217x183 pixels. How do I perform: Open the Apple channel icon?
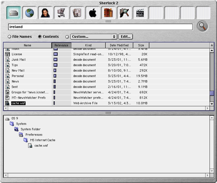coord(93,13)
